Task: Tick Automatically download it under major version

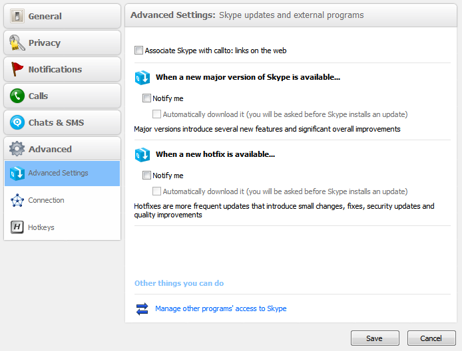Action: 156,114
